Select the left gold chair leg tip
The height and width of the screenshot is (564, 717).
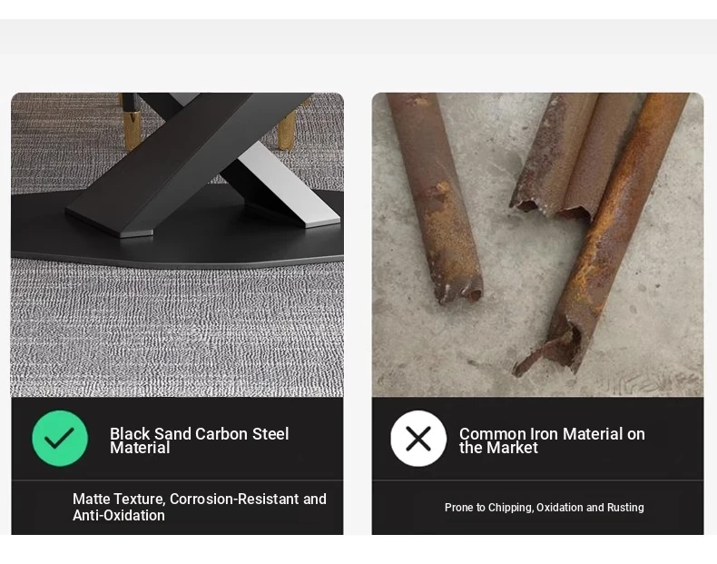pos(133,130)
